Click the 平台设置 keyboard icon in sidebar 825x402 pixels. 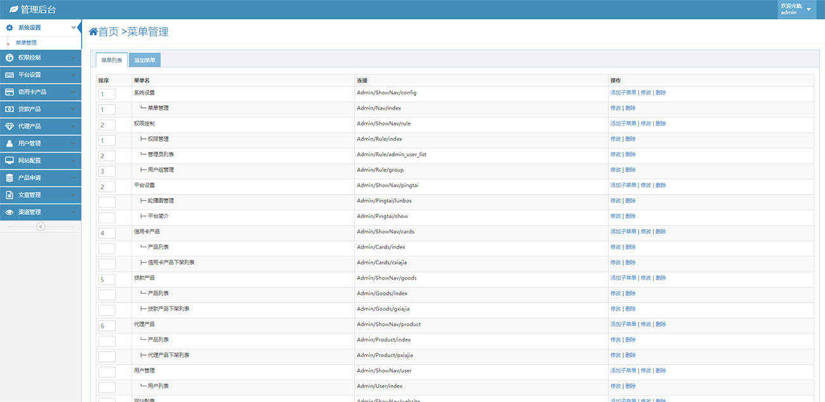click(10, 75)
